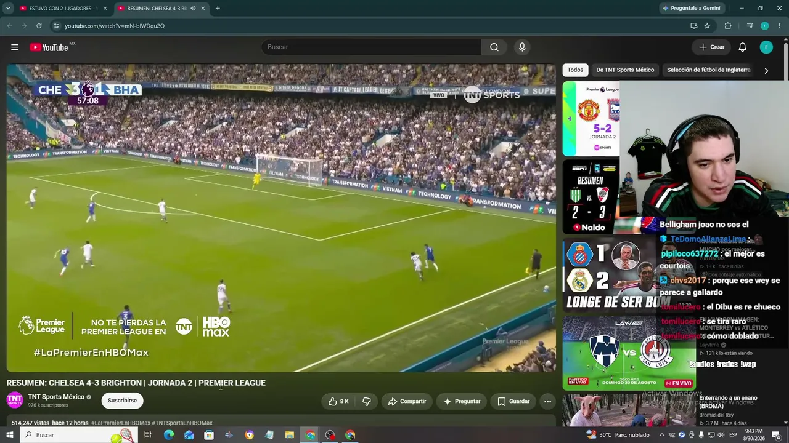This screenshot has width=789, height=443.
Task: Save the video with Guardar
Action: point(513,401)
